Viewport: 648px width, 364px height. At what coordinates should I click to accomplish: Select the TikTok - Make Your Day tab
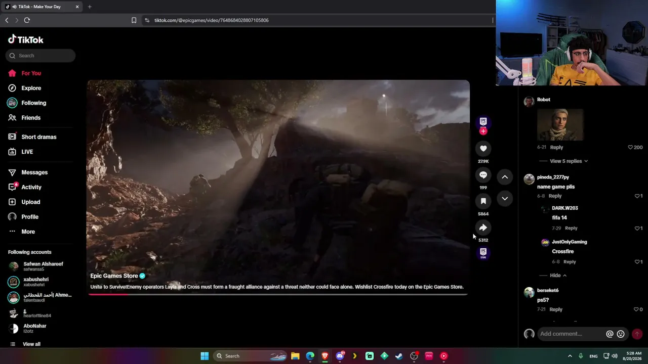(42, 7)
